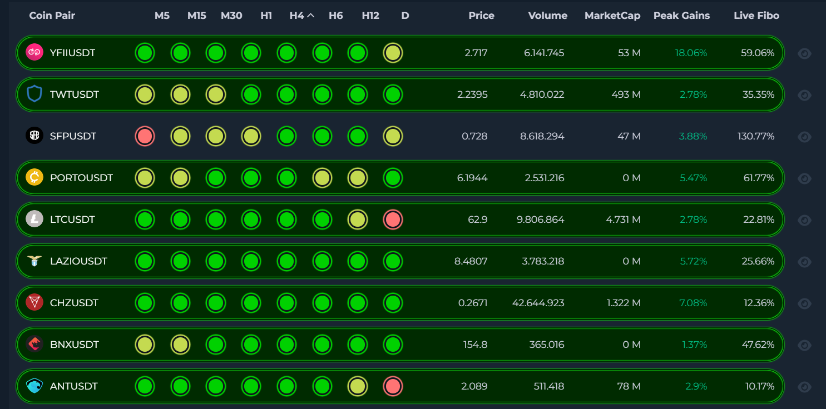Click the ANTUSDT coin logo icon

[34, 386]
